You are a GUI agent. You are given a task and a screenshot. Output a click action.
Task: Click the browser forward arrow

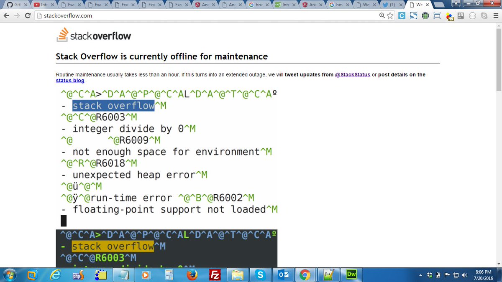pos(17,16)
